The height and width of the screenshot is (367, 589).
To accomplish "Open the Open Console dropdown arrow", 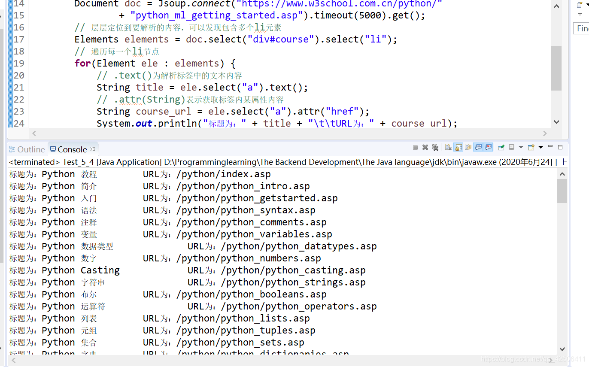I will (540, 147).
